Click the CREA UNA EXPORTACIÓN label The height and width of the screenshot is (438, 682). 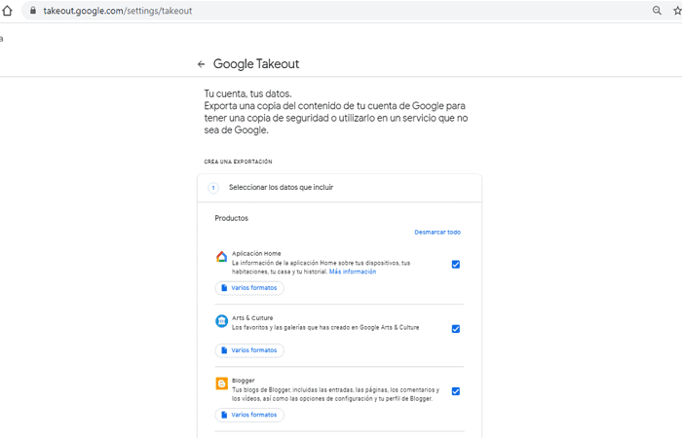click(x=238, y=162)
